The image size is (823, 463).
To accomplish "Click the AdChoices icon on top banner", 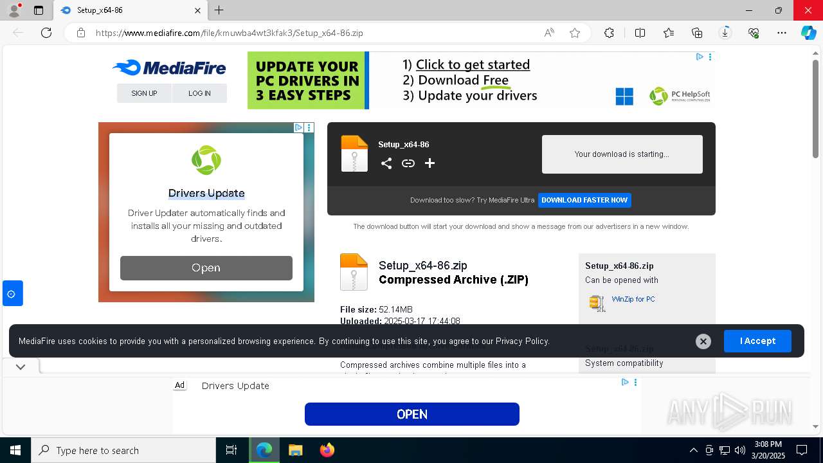I will click(x=700, y=57).
